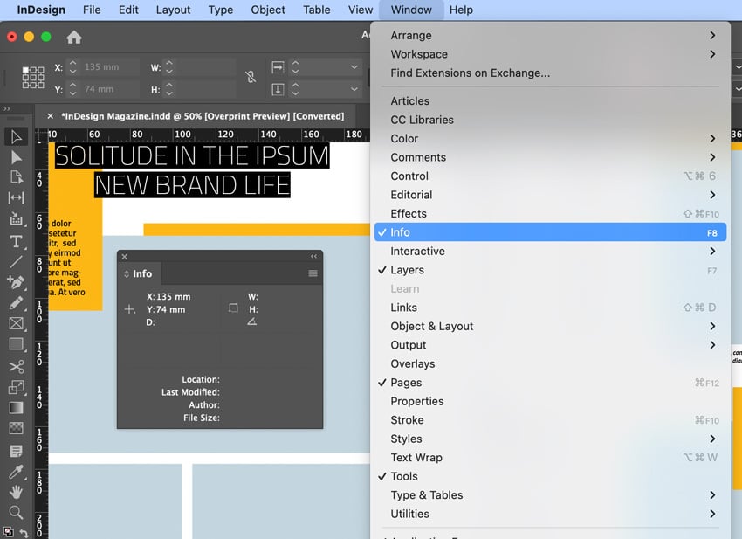Select the Pen tool

[17, 282]
